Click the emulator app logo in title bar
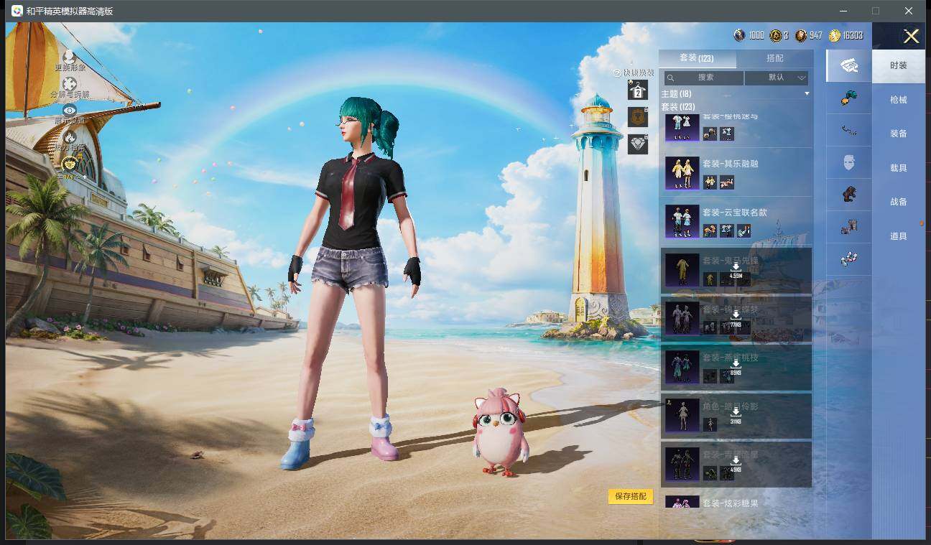The image size is (931, 545). [x=17, y=11]
